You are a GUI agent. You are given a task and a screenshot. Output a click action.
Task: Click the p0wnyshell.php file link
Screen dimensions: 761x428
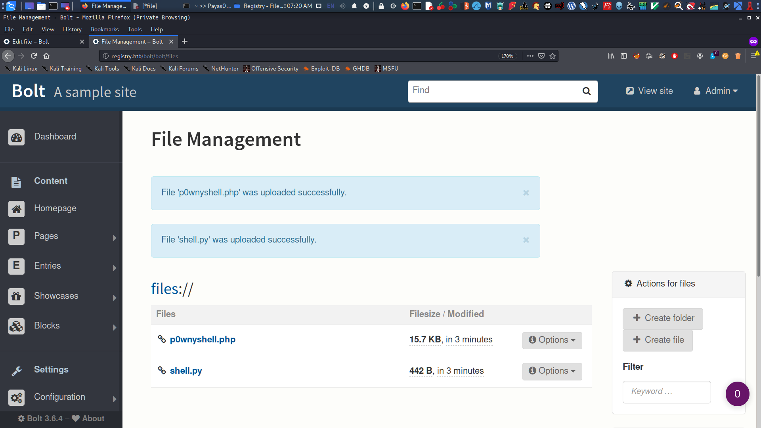pos(203,339)
